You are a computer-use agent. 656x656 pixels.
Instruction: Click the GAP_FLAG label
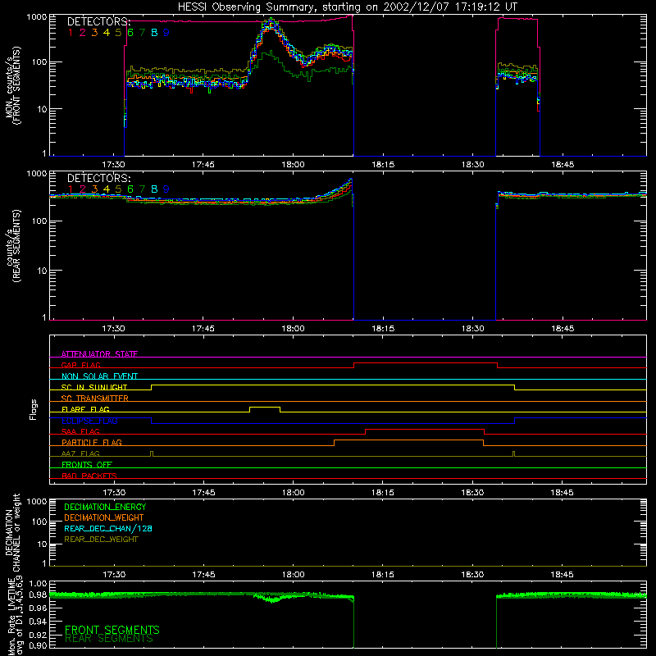(80, 365)
